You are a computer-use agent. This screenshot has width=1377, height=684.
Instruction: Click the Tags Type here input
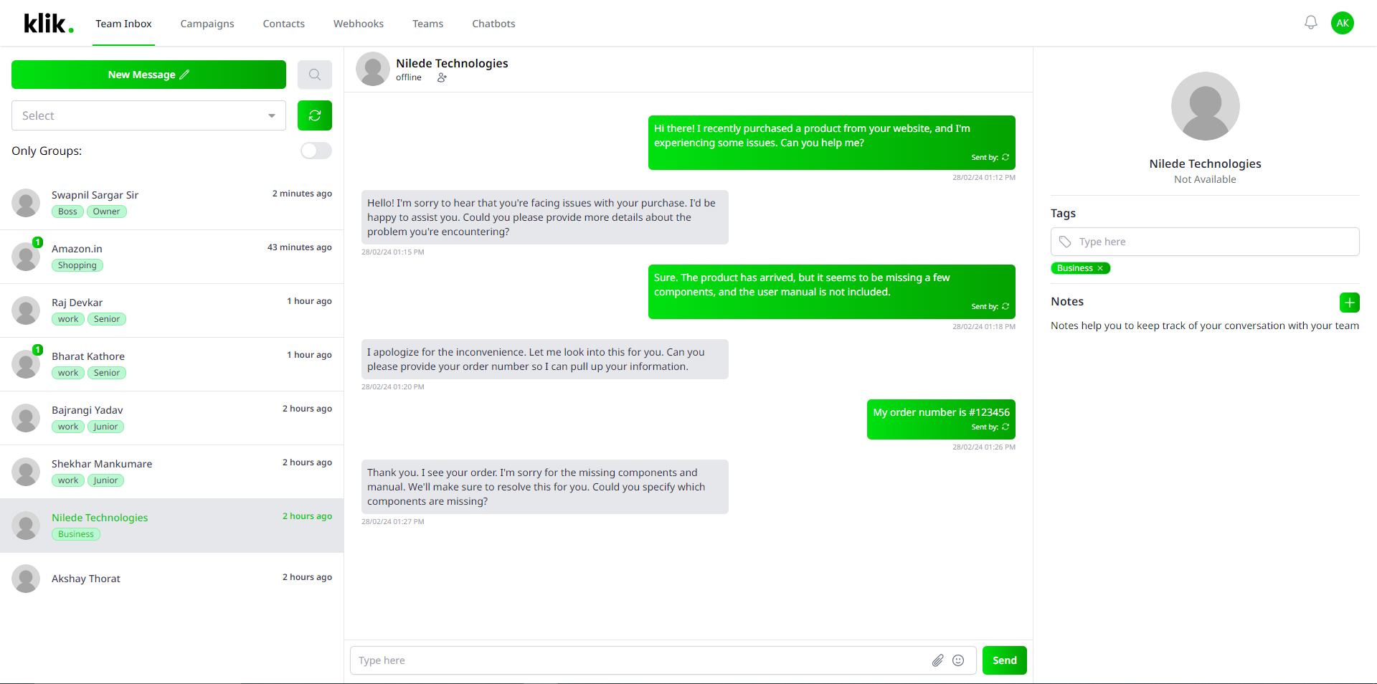click(x=1205, y=242)
